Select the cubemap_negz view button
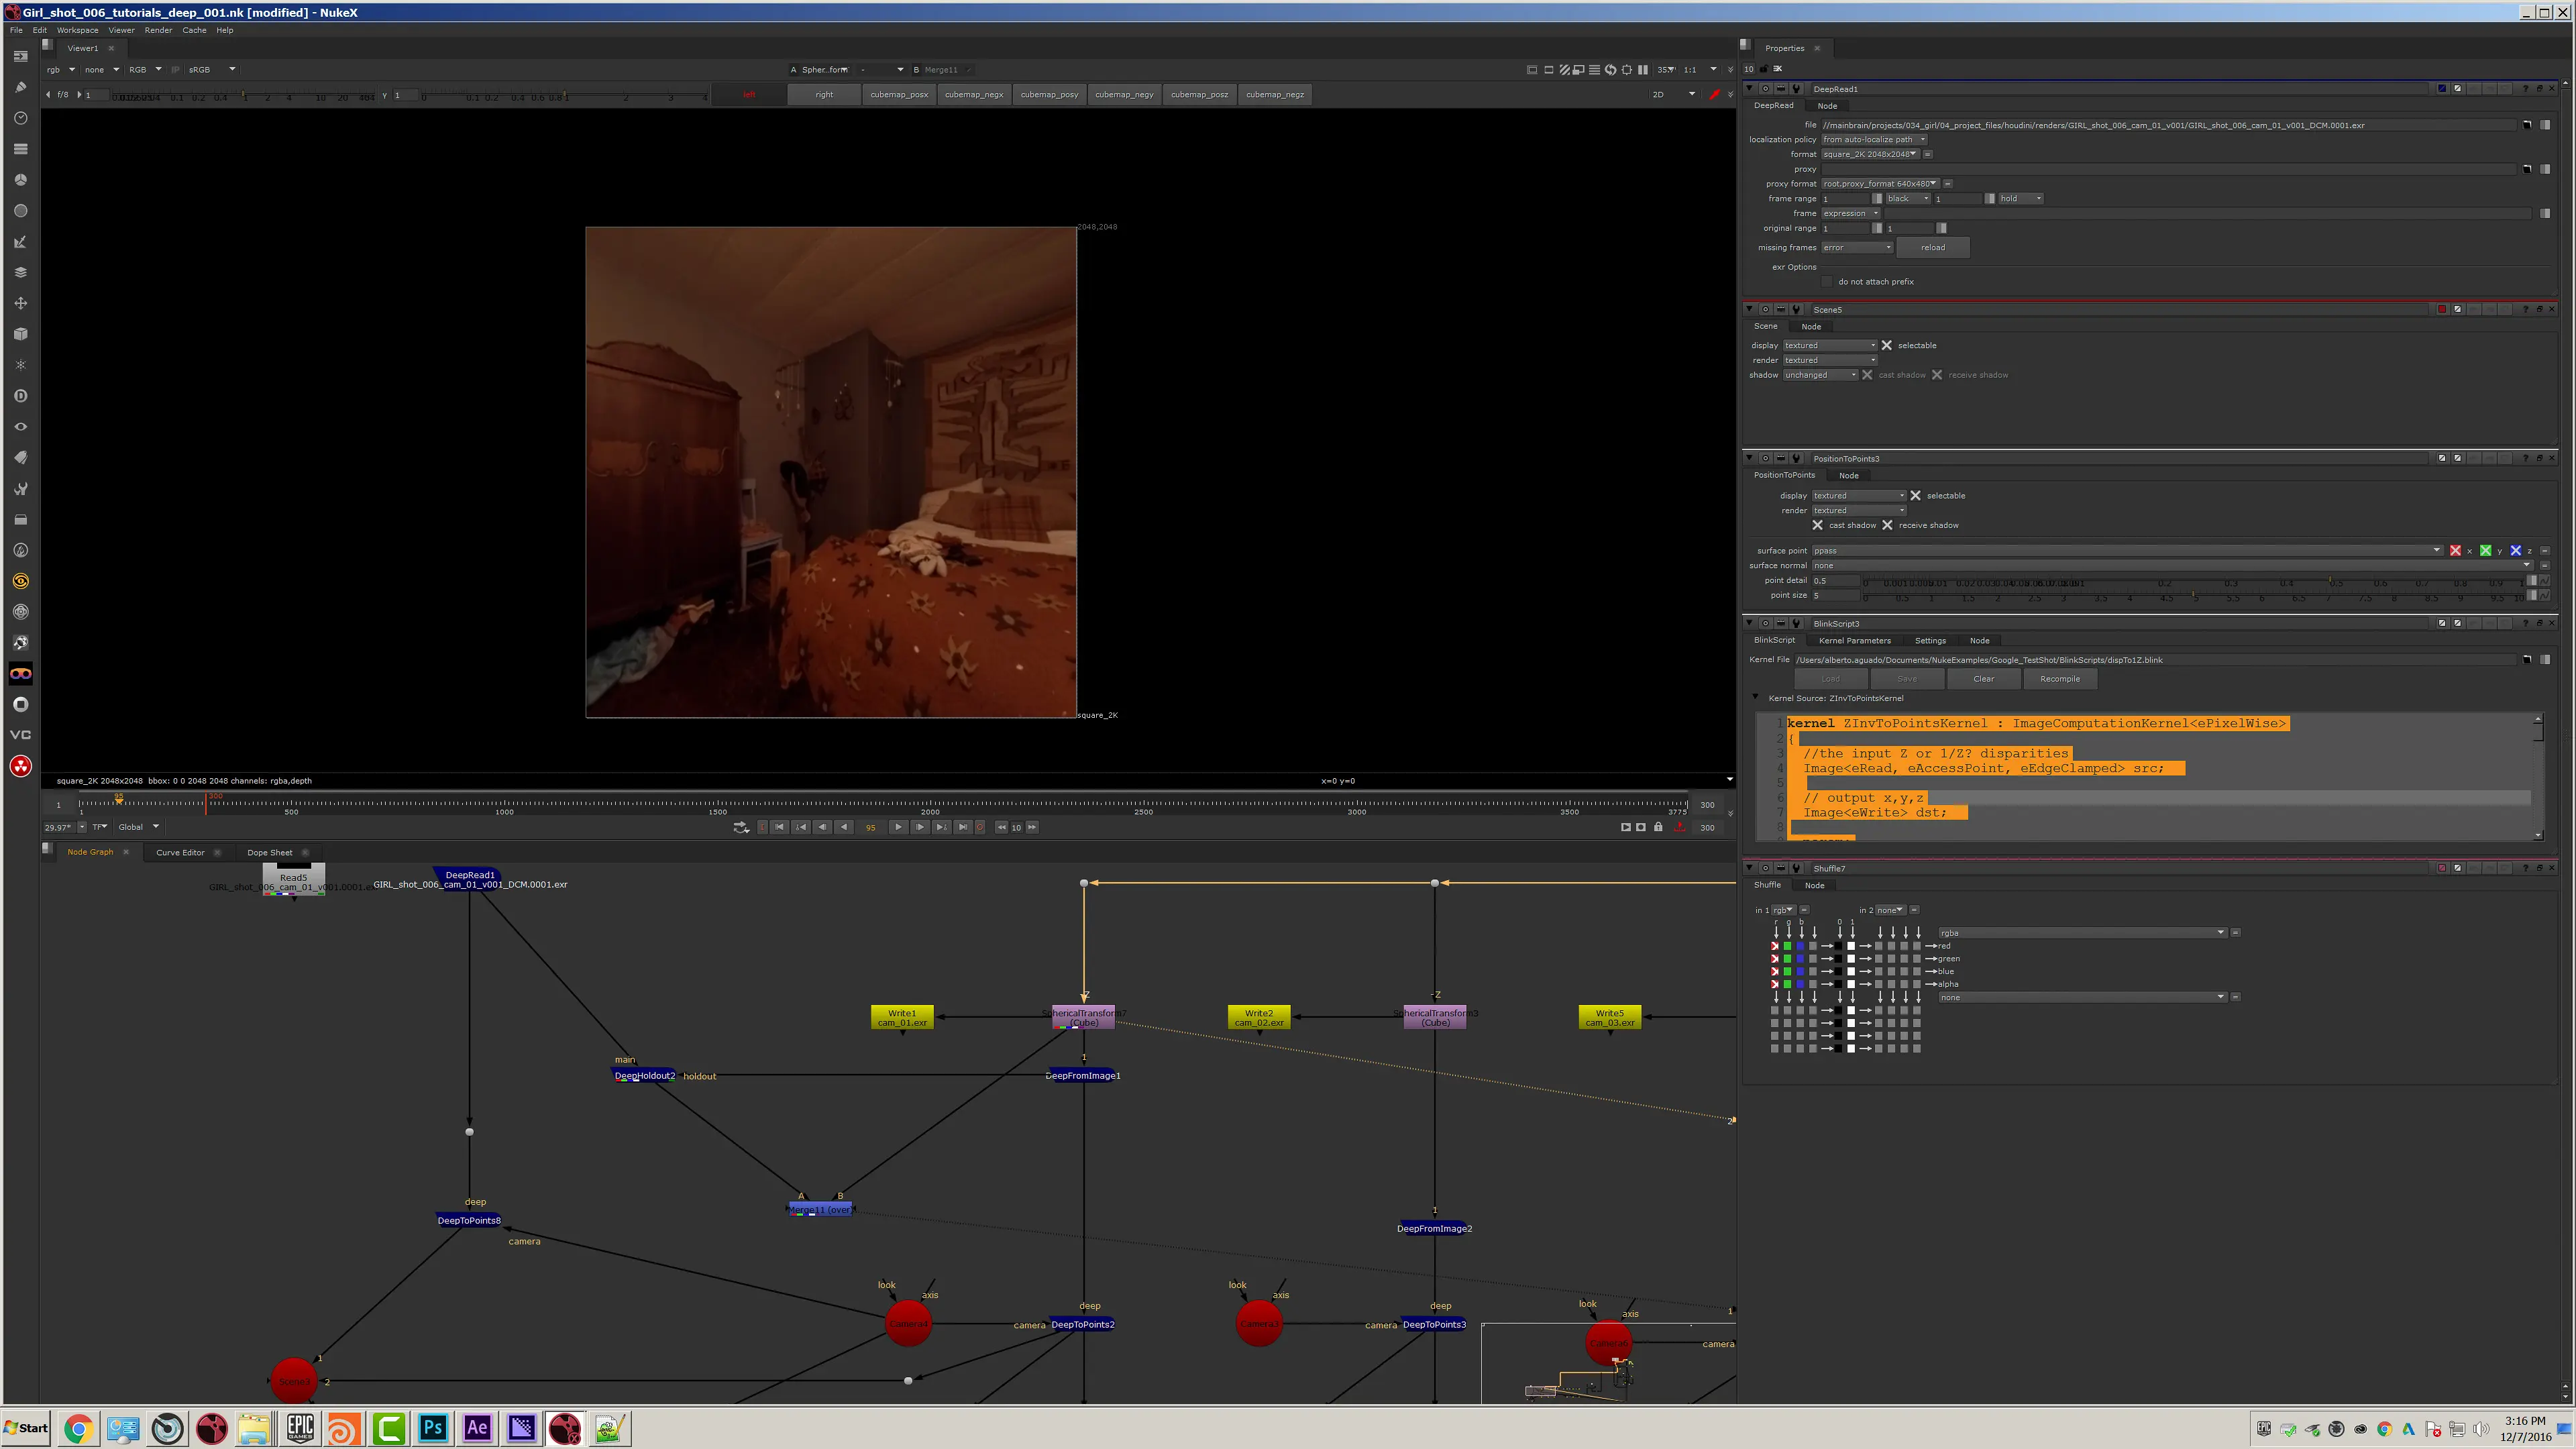This screenshot has width=2576, height=1449. click(x=1274, y=94)
